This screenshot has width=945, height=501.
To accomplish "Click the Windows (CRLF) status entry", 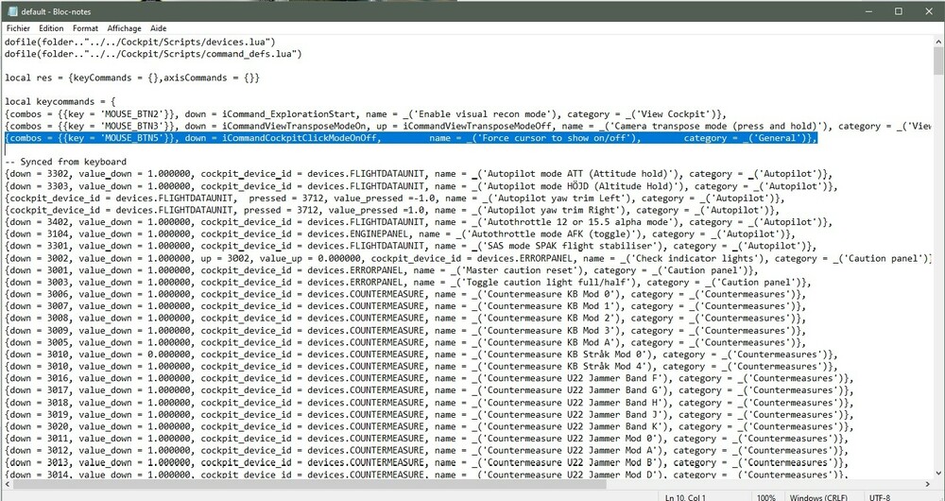I will pos(817,497).
